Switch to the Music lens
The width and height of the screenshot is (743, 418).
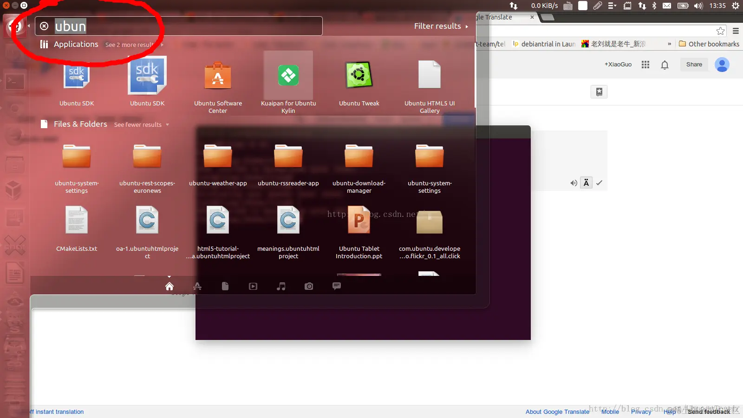[281, 286]
